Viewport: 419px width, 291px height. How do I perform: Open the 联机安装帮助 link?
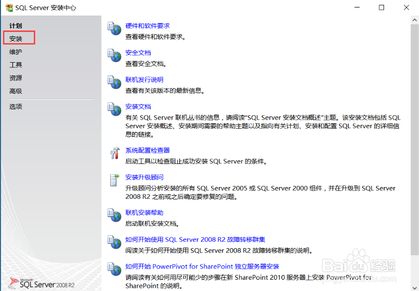click(145, 213)
